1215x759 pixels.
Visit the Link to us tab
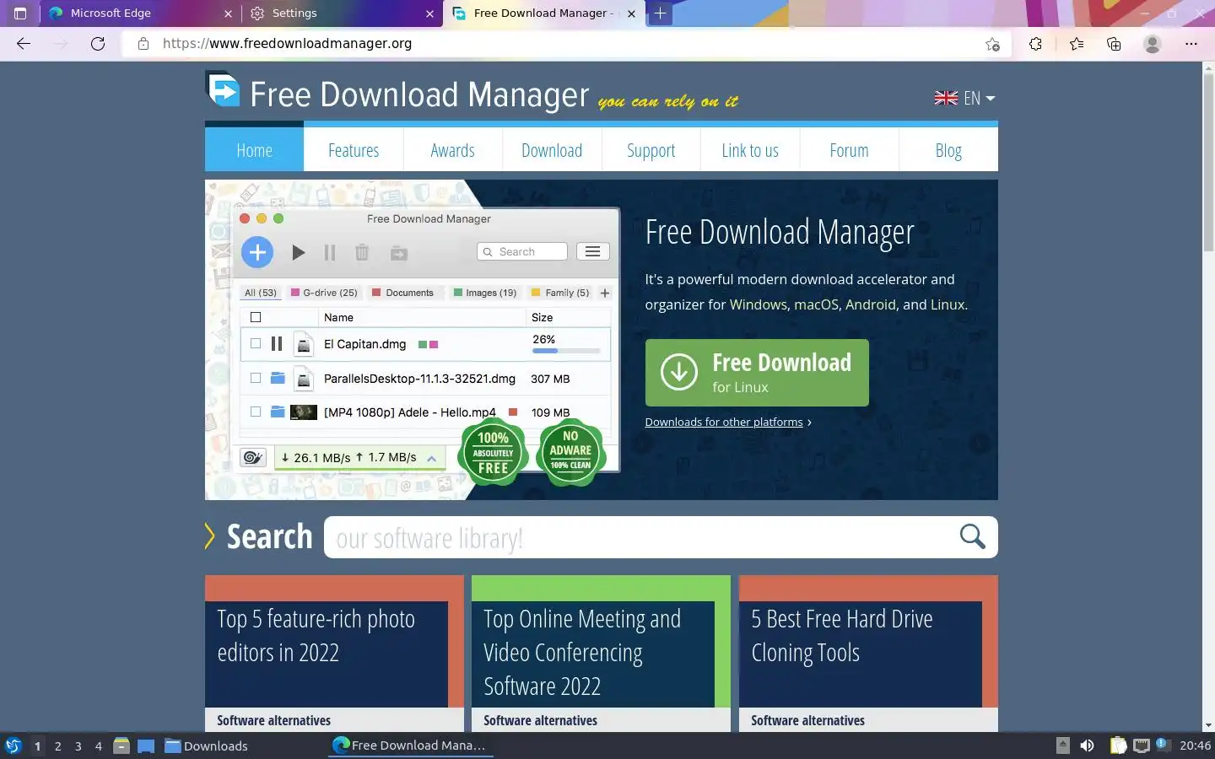click(x=750, y=150)
